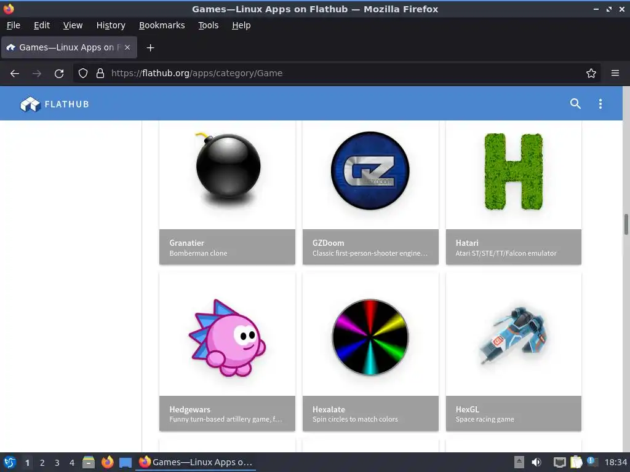Click 'Atari ST/STE/TT/Falcon emulator' description
The image size is (630, 472).
coord(506,253)
